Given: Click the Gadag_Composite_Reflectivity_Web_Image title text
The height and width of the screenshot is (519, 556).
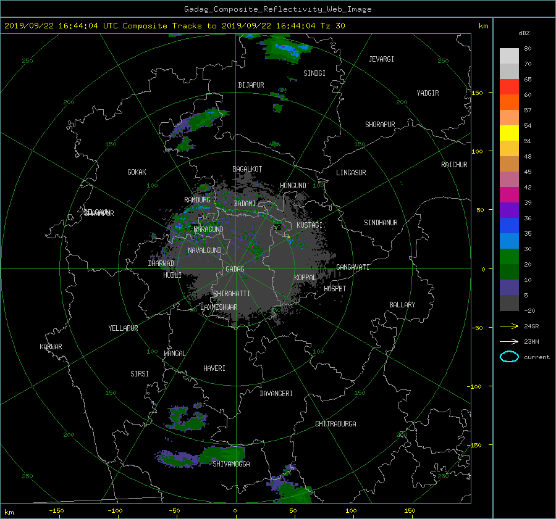Looking at the screenshot, I should click(x=277, y=9).
